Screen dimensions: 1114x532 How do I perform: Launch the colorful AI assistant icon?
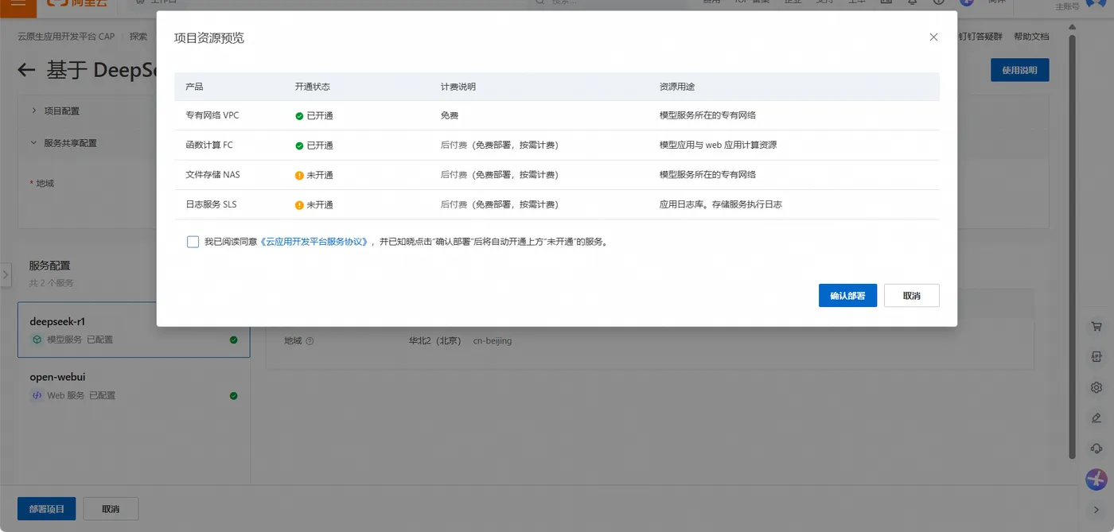(1096, 480)
